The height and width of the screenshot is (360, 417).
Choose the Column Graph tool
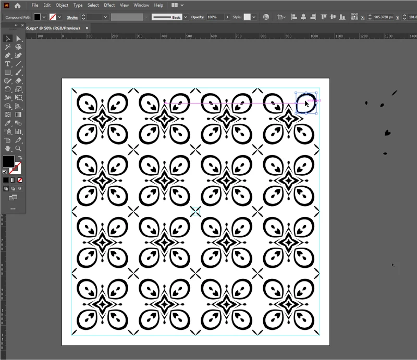pos(18,132)
